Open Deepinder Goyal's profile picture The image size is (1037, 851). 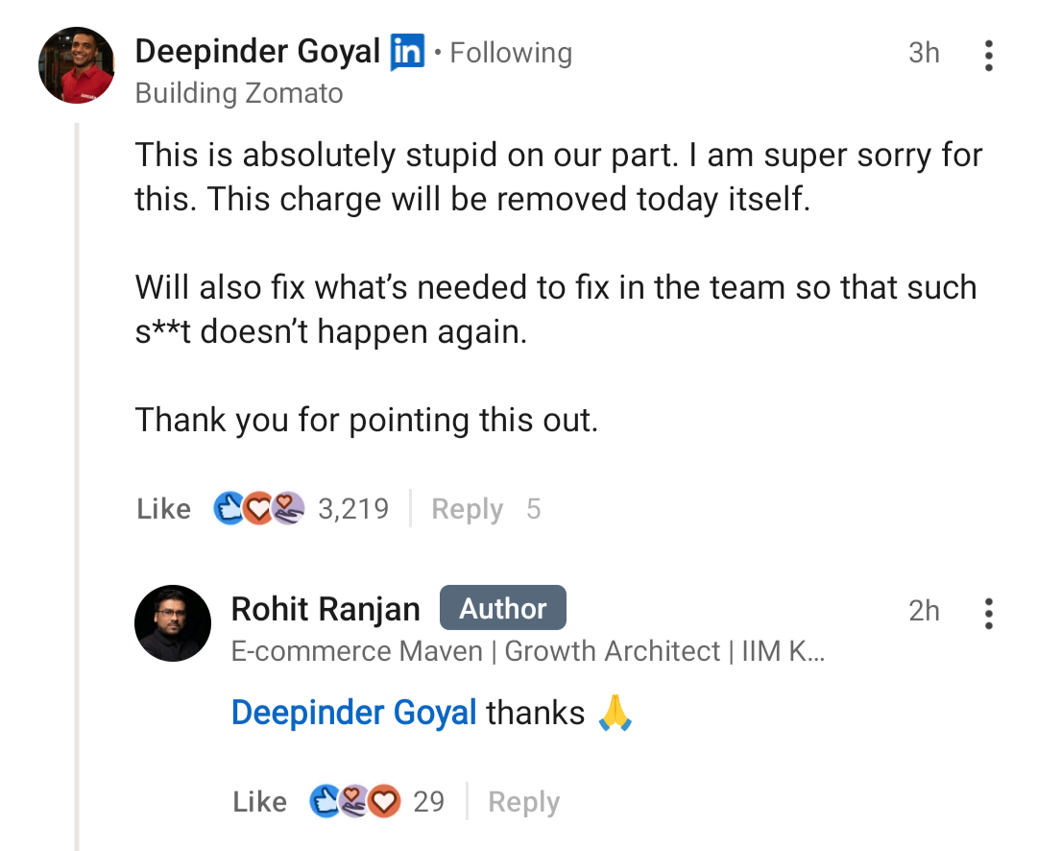click(x=77, y=65)
